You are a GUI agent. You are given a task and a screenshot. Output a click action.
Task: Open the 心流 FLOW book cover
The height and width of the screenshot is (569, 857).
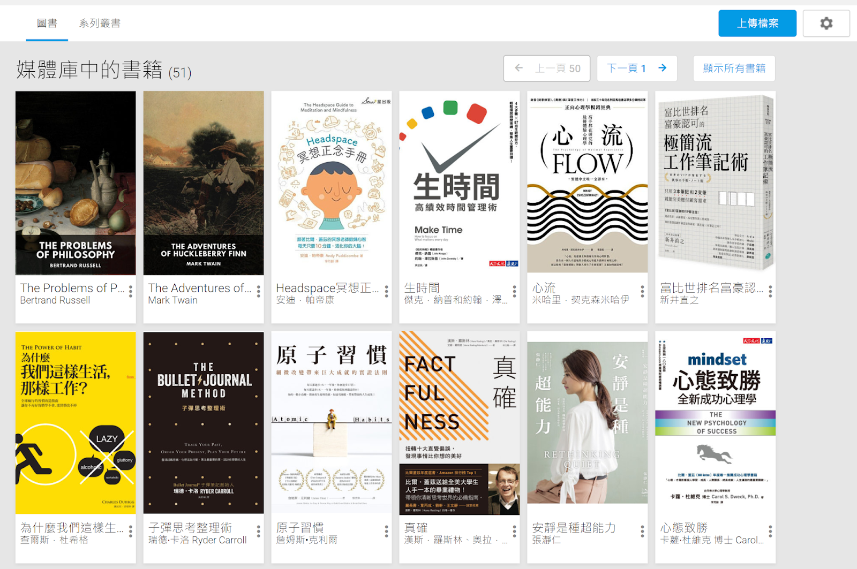(588, 182)
